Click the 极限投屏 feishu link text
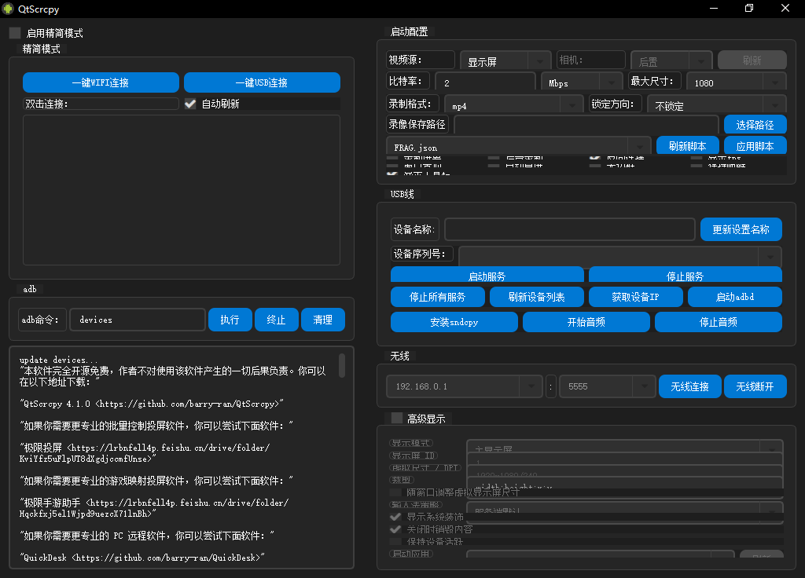 point(145,453)
